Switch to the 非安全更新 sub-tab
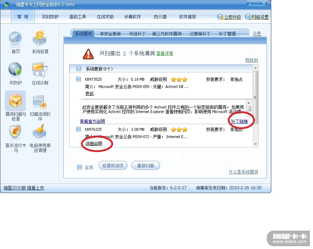 pos(110,34)
